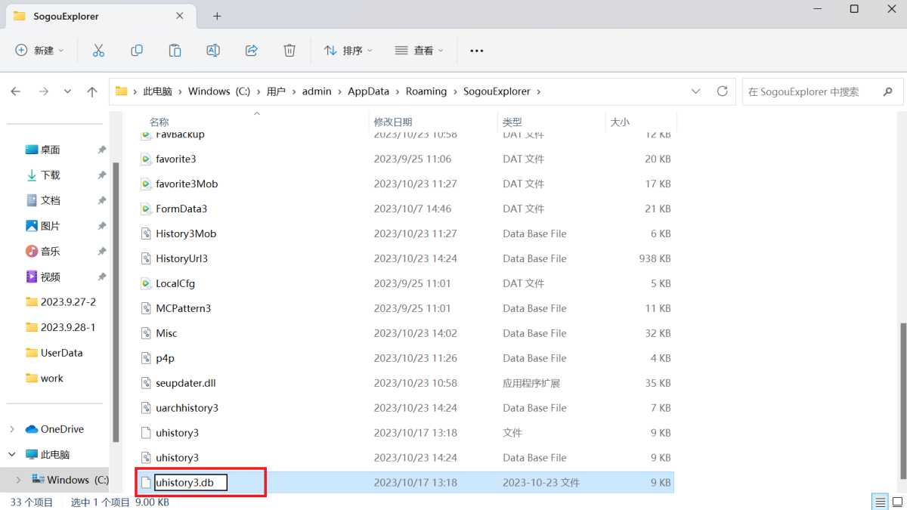Click the Copy icon in toolbar
The height and width of the screenshot is (510, 907).
tap(137, 51)
